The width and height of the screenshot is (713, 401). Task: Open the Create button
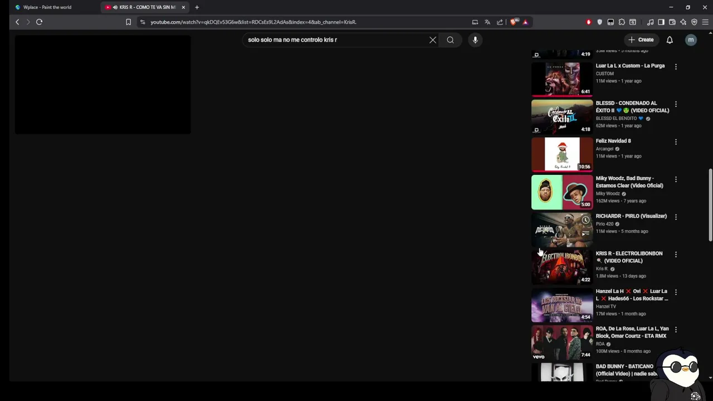pyautogui.click(x=641, y=40)
